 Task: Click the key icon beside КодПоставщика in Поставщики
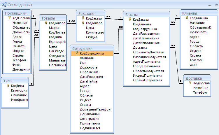[10, 18]
